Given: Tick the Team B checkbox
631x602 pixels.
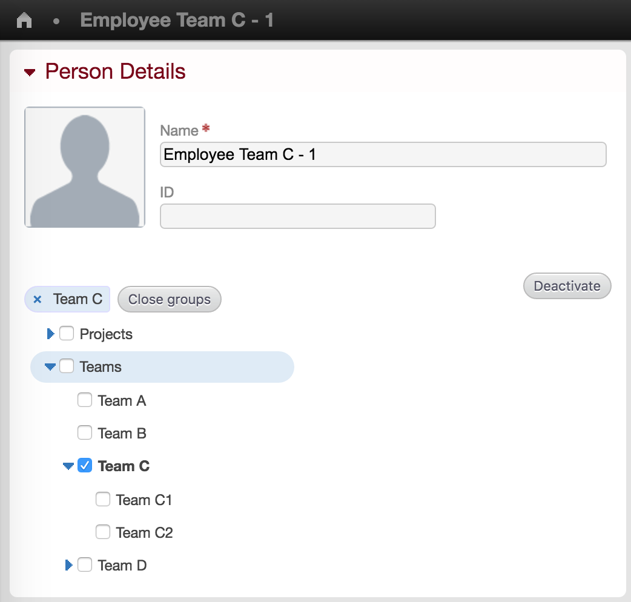Looking at the screenshot, I should (x=85, y=432).
